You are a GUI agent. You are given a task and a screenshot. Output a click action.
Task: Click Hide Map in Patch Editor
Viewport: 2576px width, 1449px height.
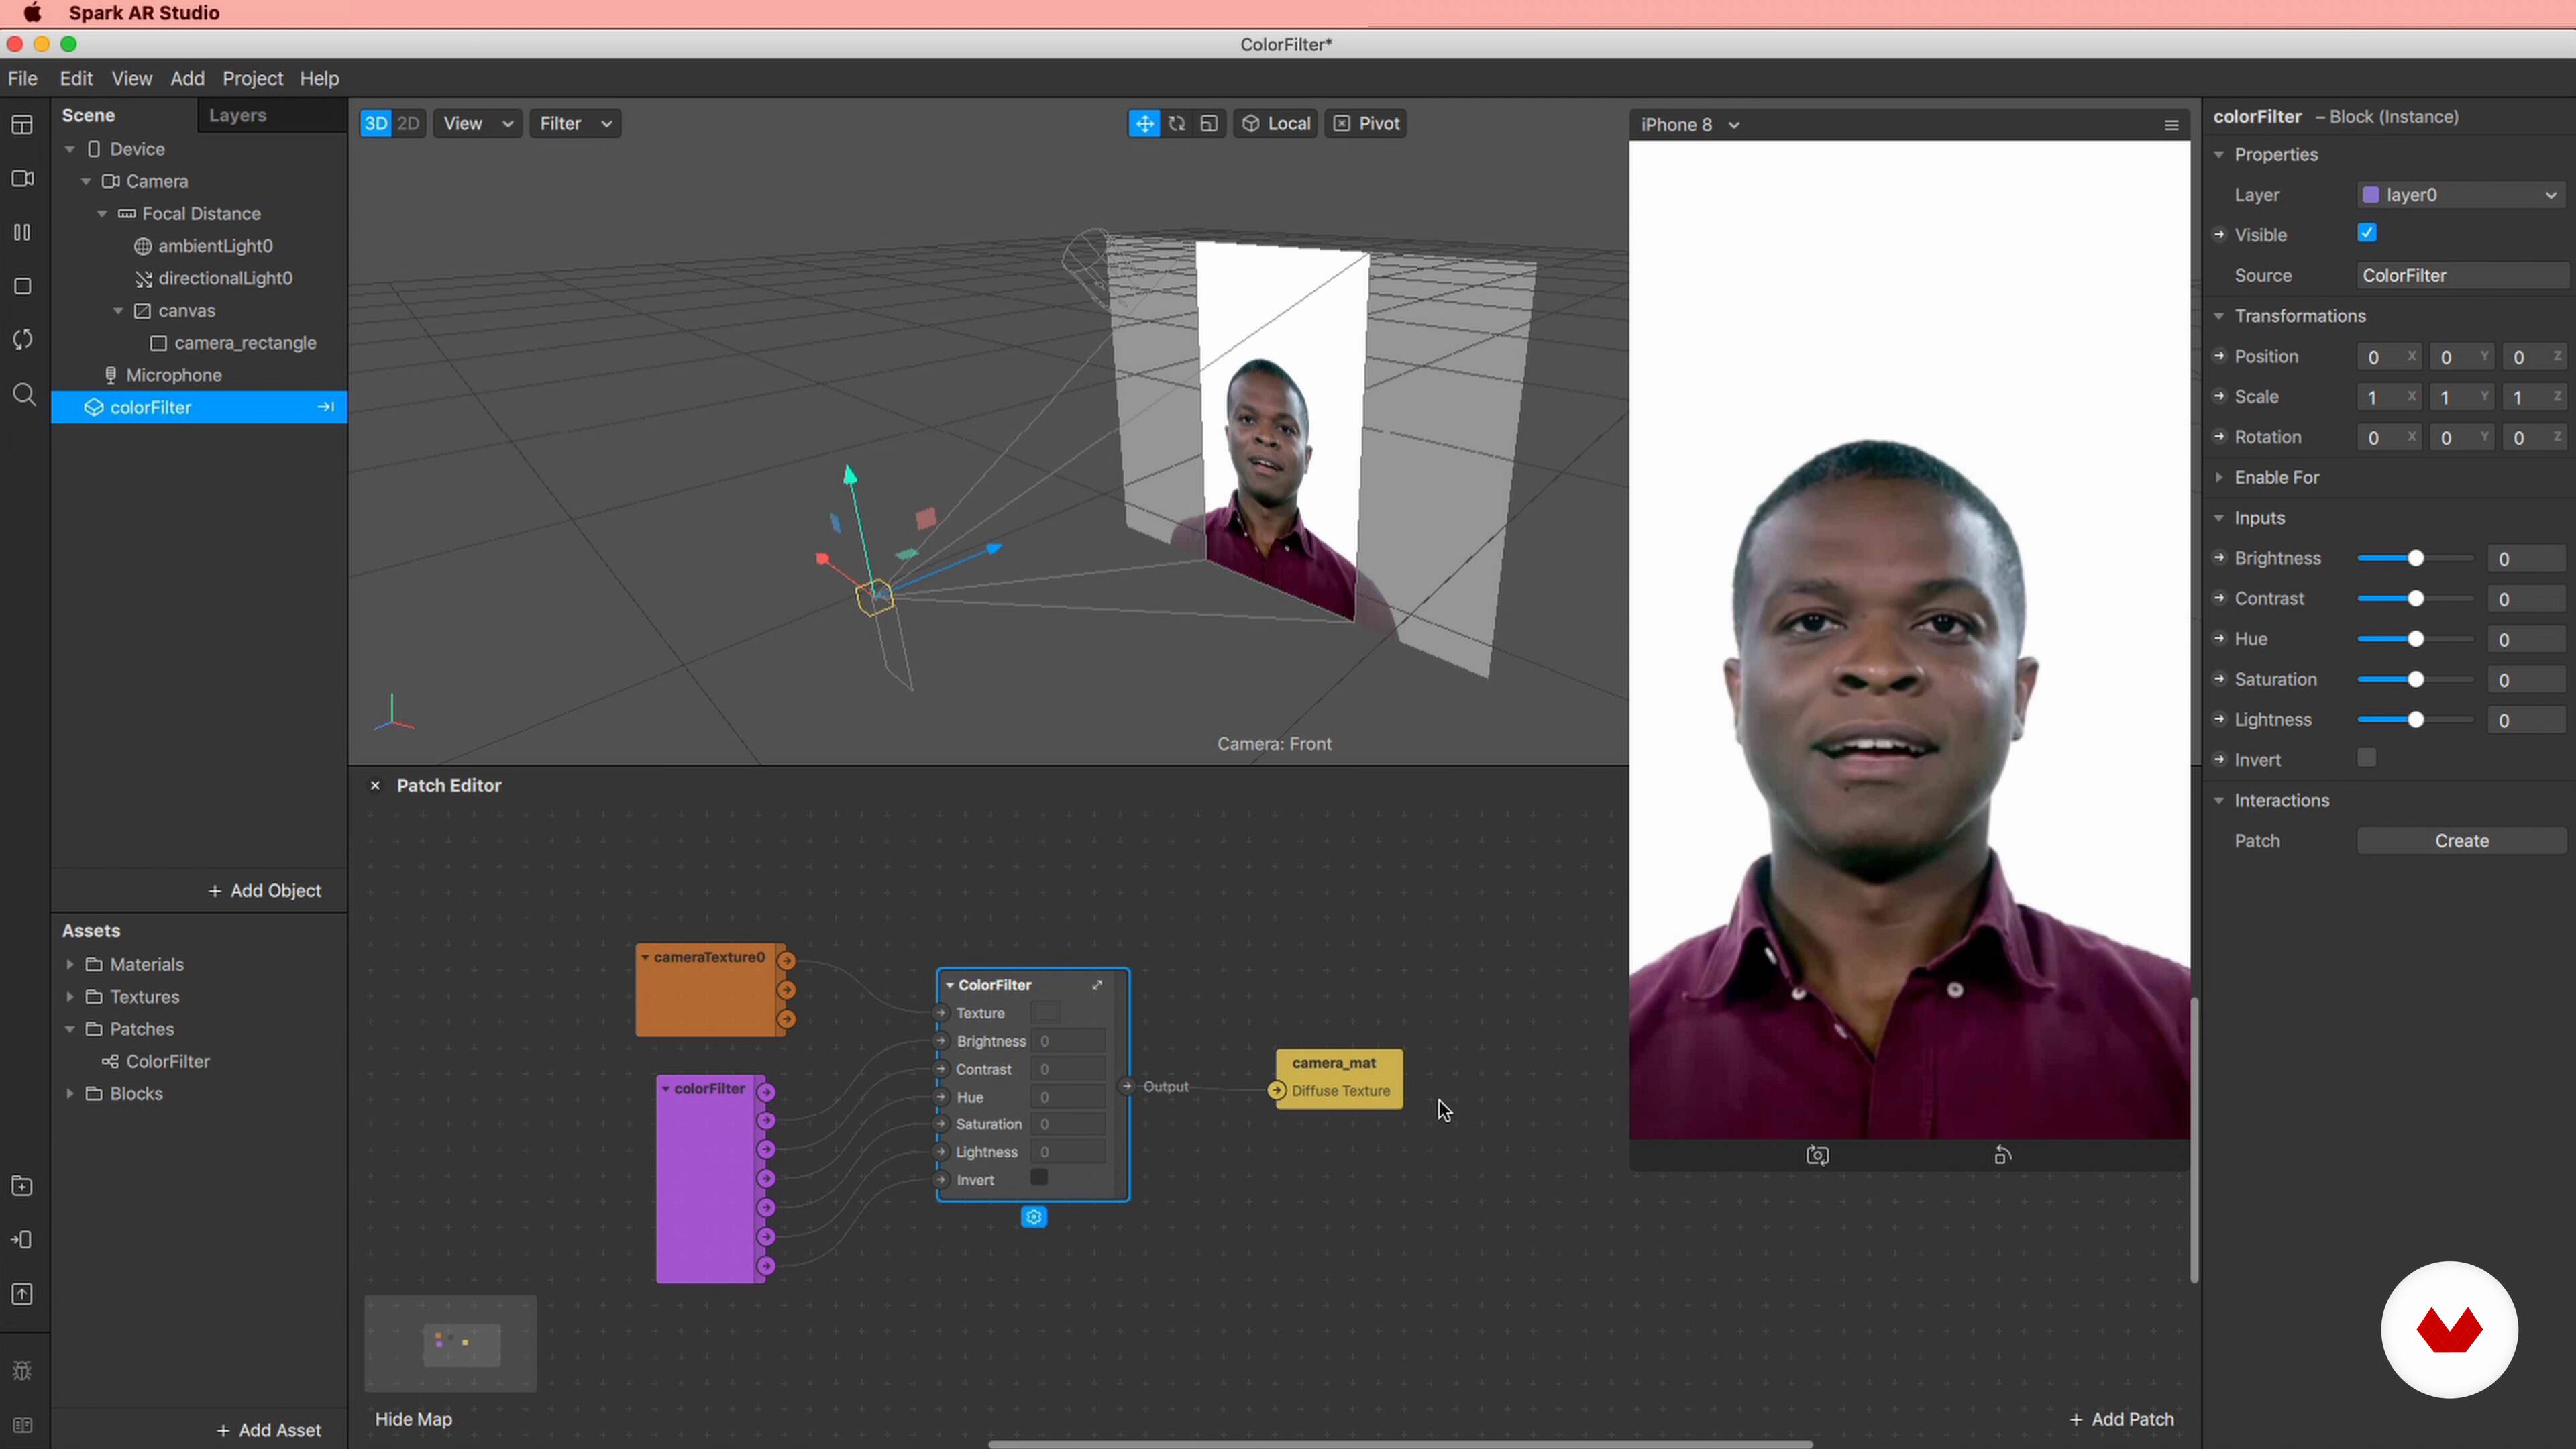click(x=413, y=1420)
